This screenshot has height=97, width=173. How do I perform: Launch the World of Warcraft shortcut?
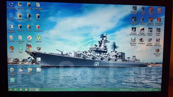[157, 53]
